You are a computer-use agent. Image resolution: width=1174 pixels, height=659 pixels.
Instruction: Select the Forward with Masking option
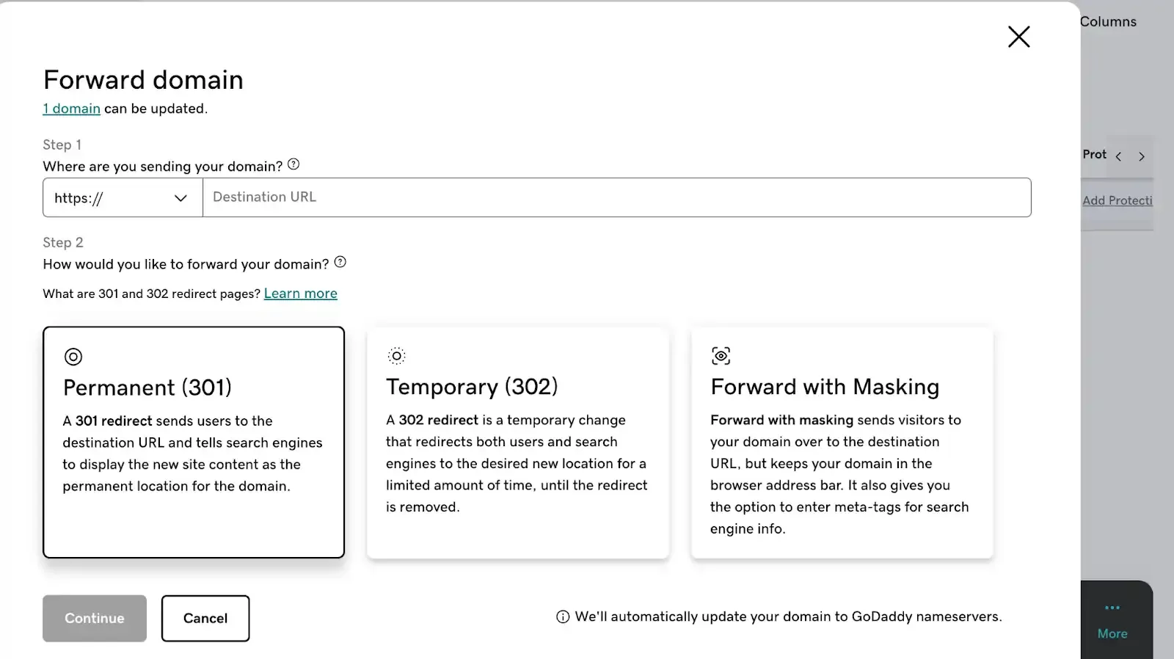[x=841, y=442]
